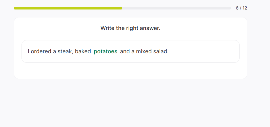Click the word "Write" in the heading
This screenshot has width=270, height=127.
(x=107, y=28)
